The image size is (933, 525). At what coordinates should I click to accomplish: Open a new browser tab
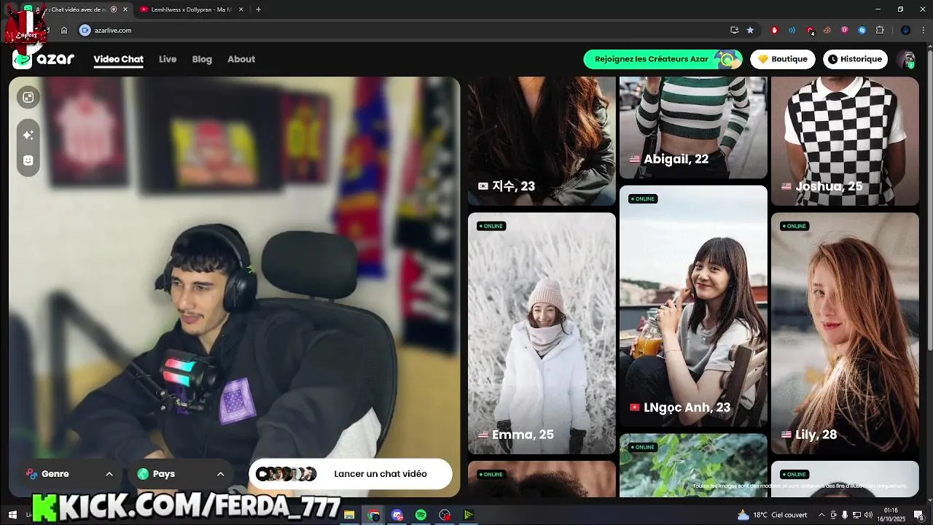coord(258,9)
